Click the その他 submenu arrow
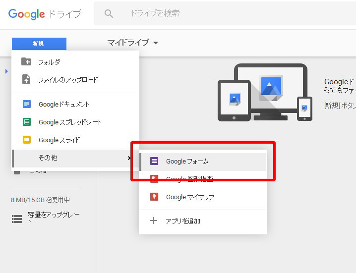The width and height of the screenshot is (356, 273). click(x=129, y=158)
